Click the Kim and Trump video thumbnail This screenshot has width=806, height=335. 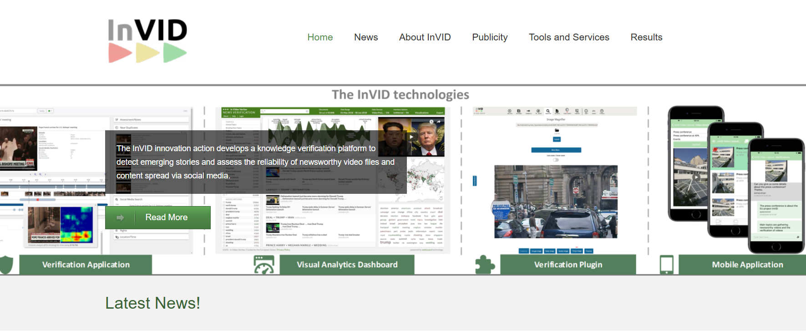(x=411, y=137)
